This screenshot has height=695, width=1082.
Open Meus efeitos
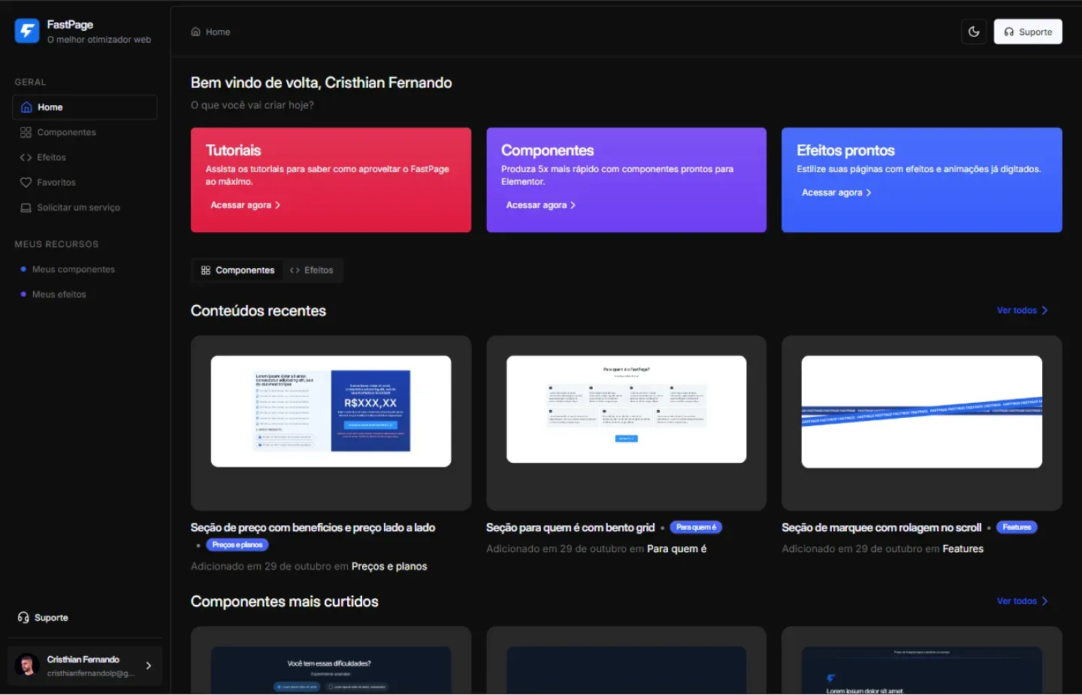pyautogui.click(x=59, y=295)
